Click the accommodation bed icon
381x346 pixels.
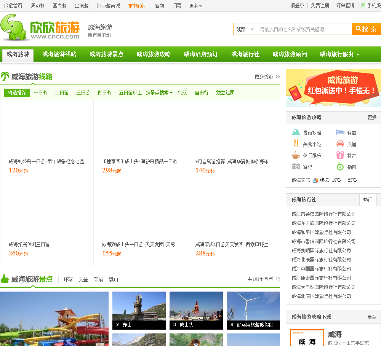340,132
